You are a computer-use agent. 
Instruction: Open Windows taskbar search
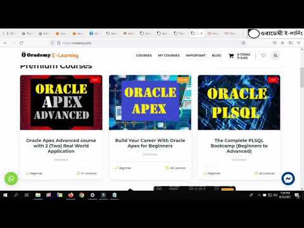[x=16, y=195]
